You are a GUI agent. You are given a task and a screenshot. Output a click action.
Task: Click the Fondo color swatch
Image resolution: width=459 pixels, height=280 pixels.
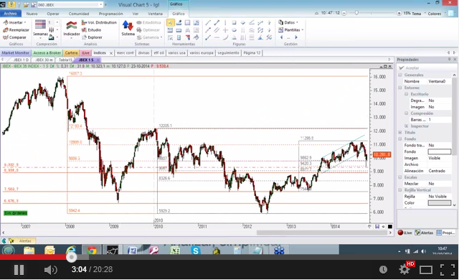[440, 151]
